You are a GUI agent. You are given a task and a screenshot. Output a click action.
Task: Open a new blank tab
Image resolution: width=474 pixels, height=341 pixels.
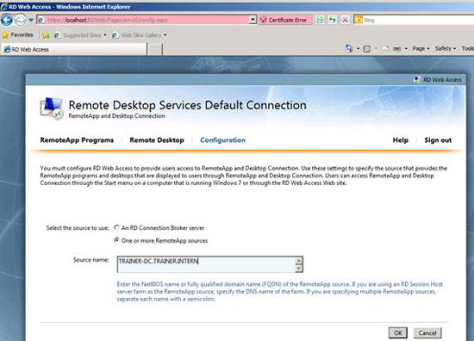155,50
